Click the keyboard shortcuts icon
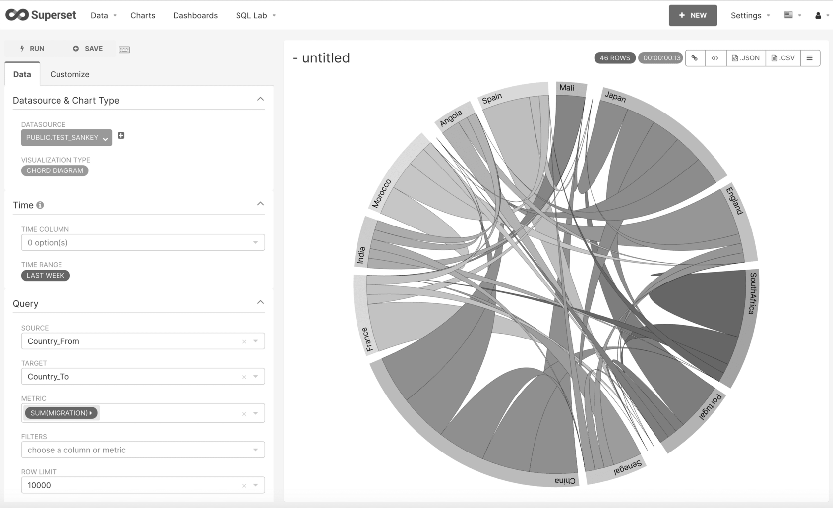Screen dimensions: 833x508 (x=124, y=49)
